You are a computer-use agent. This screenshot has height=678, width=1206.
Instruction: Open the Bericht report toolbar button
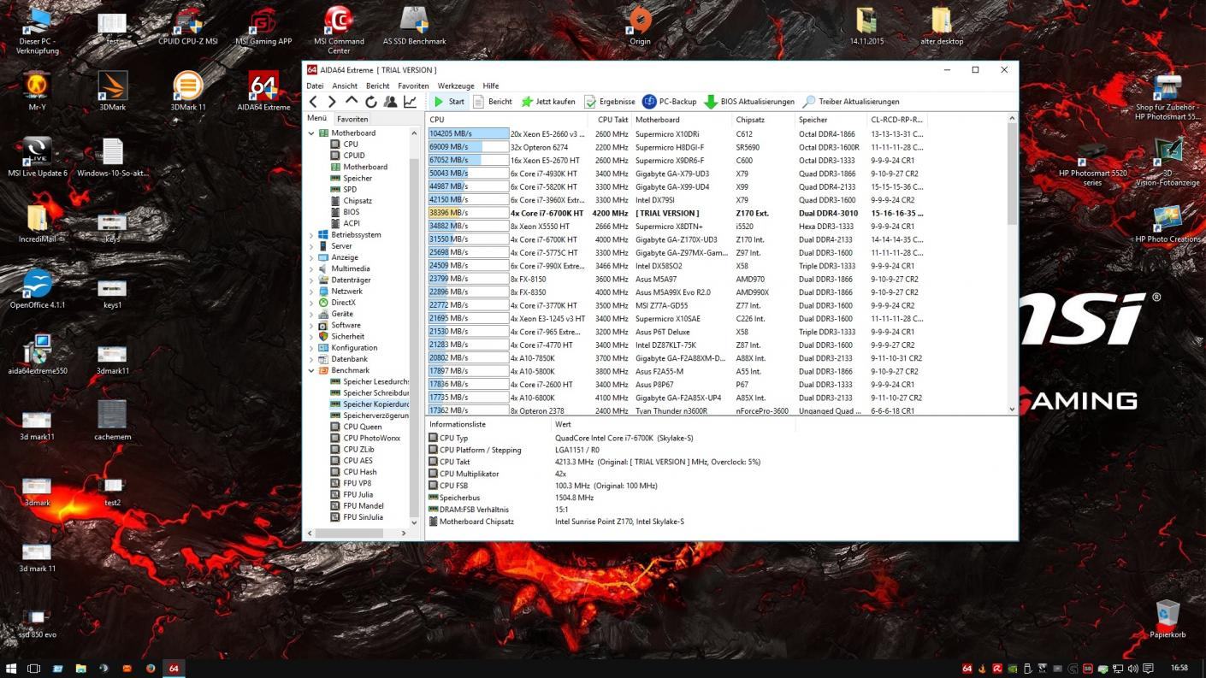pos(493,102)
